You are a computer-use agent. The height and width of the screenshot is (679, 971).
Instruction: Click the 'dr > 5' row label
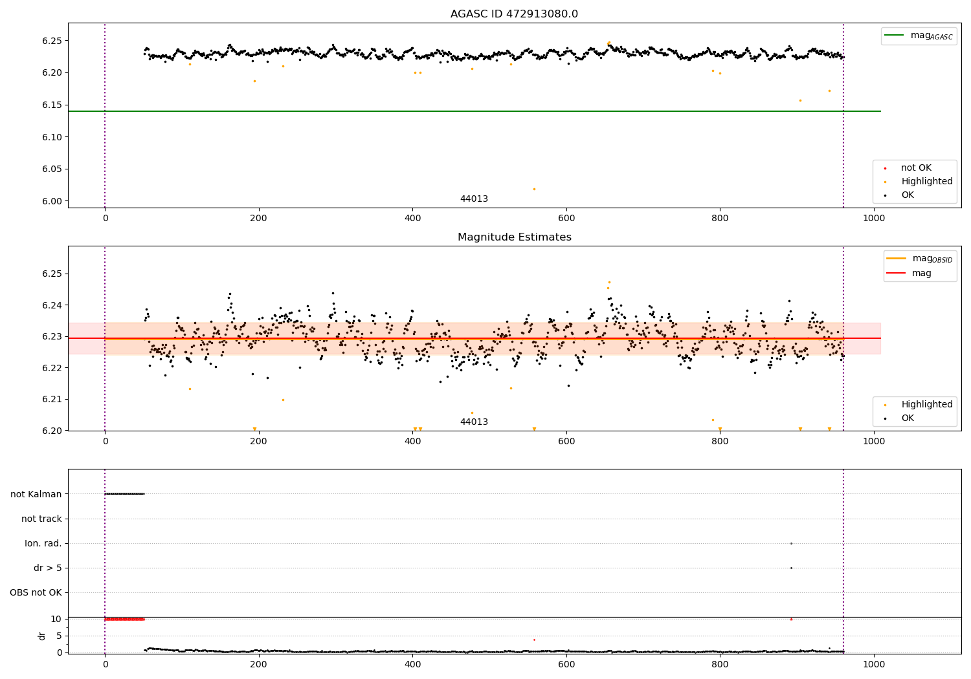click(x=48, y=568)
